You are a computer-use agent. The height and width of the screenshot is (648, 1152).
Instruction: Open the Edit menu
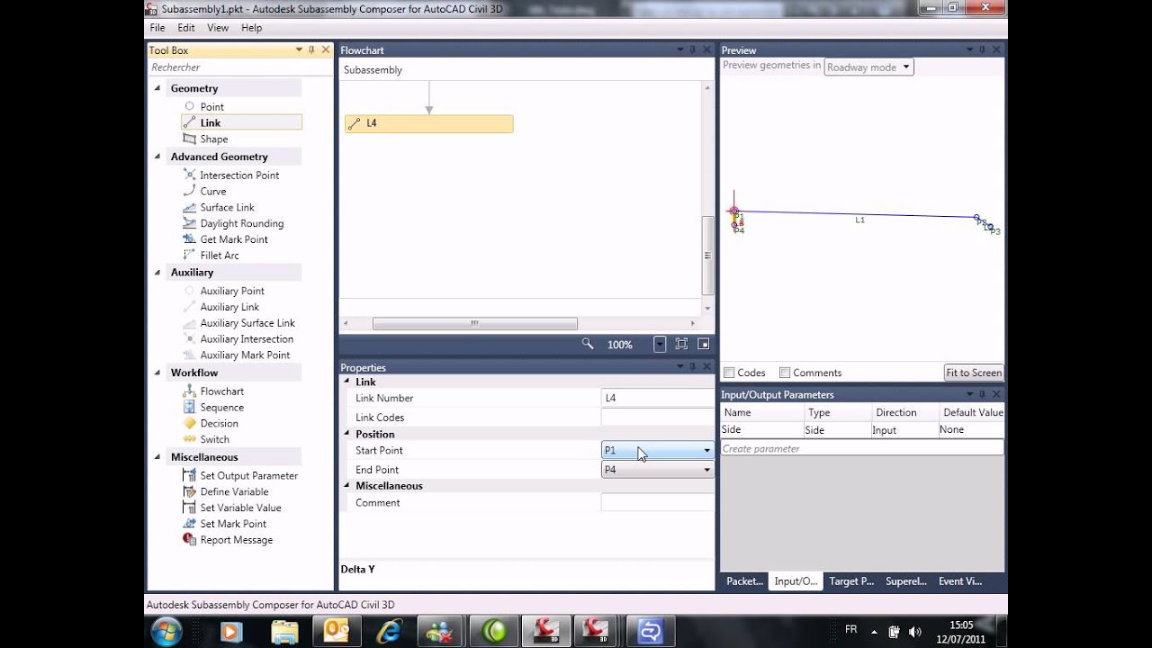(x=186, y=28)
